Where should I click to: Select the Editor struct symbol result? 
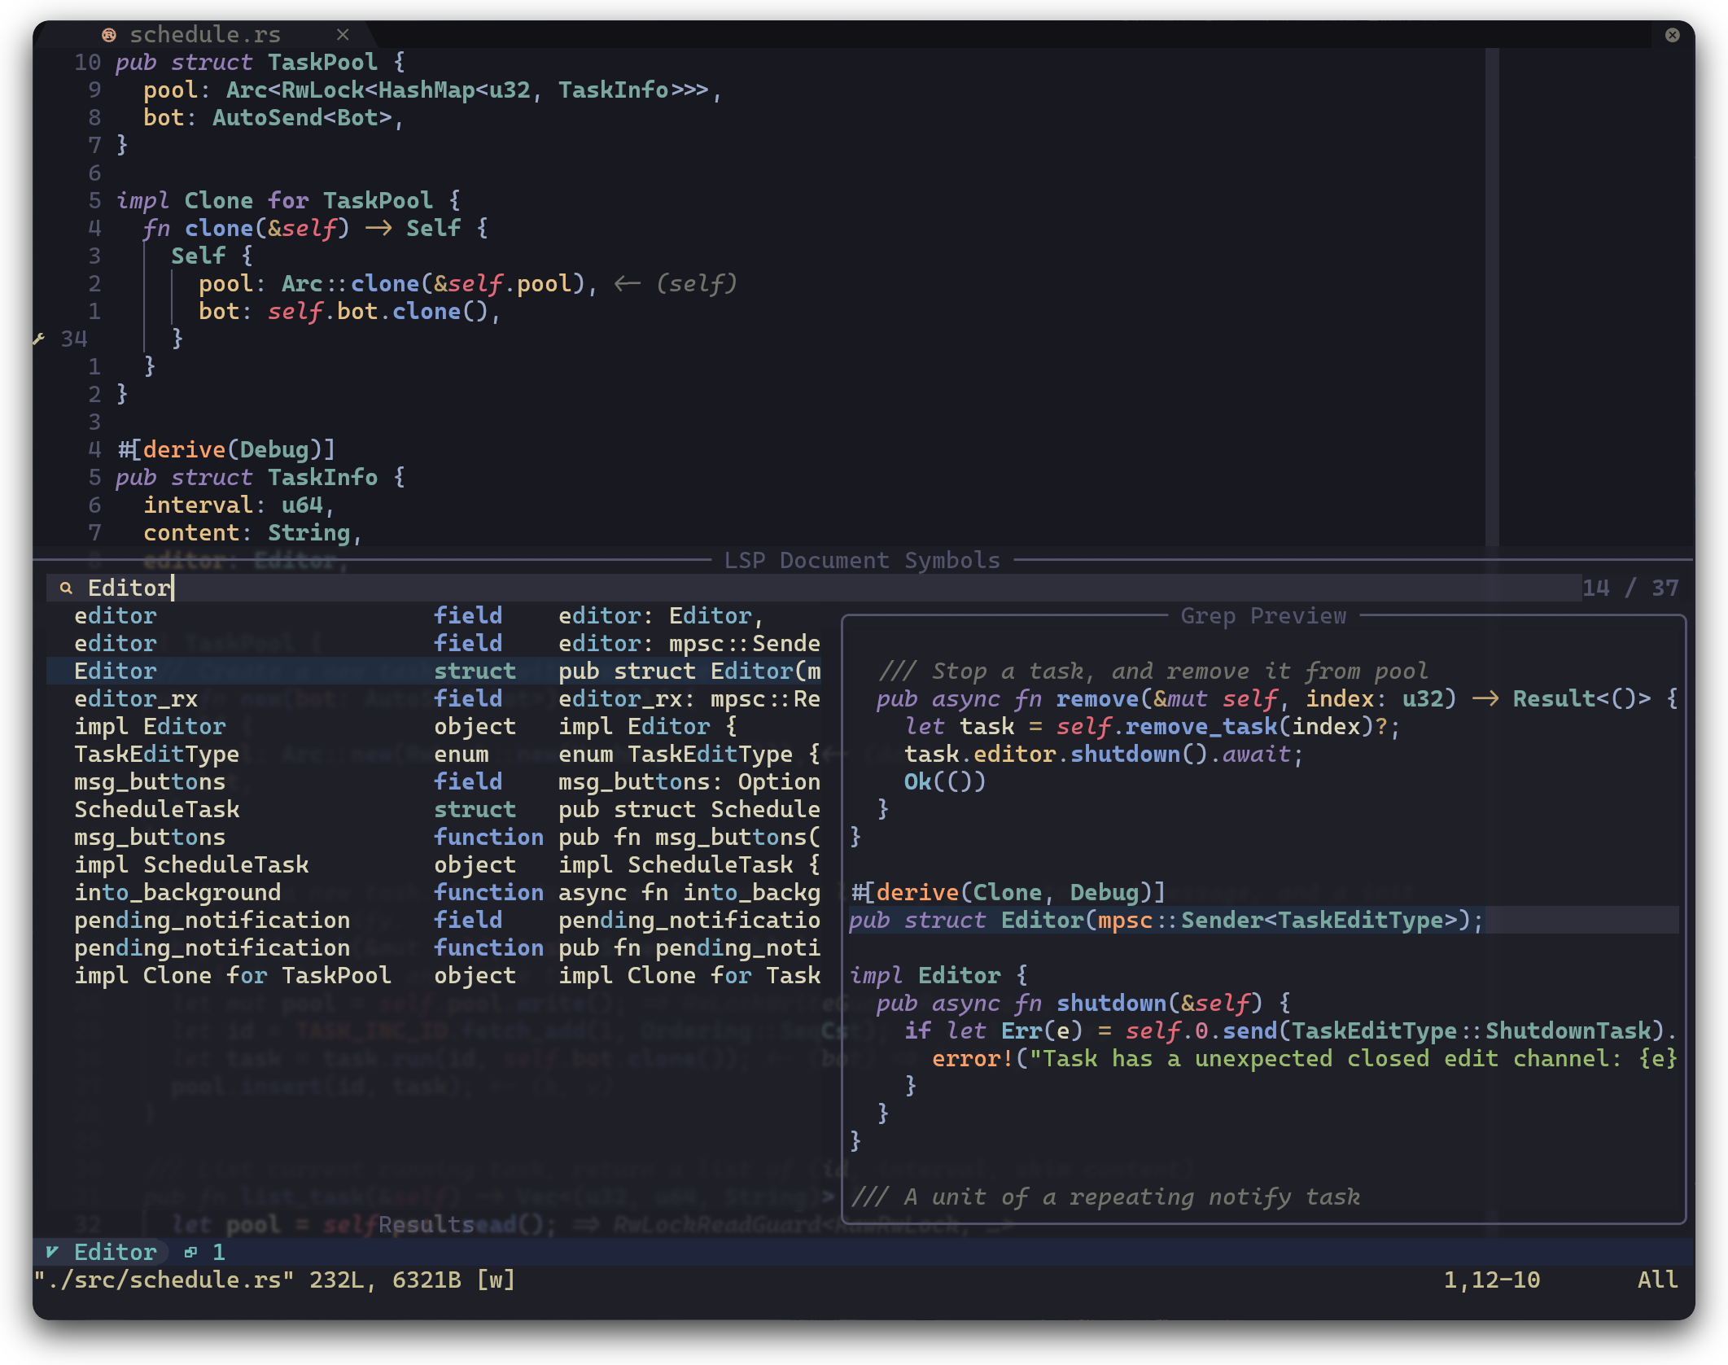coord(116,672)
